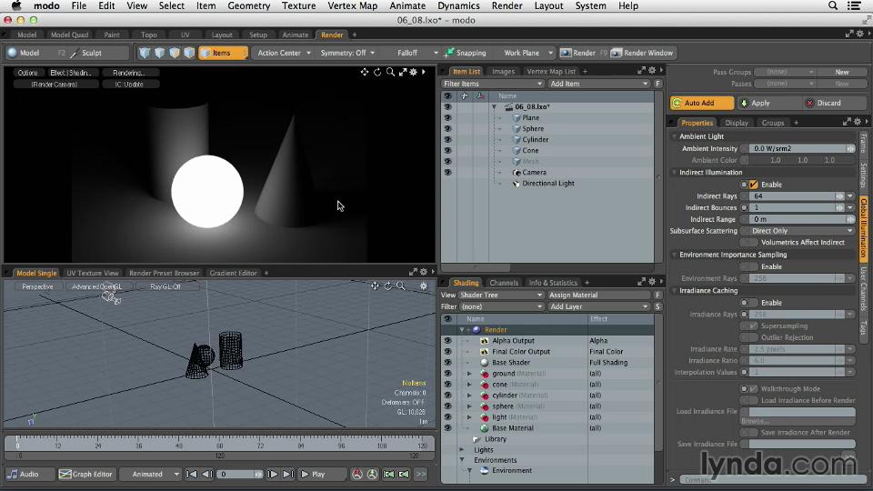Click the Render toolbar button
This screenshot has width=873, height=491.
(578, 53)
